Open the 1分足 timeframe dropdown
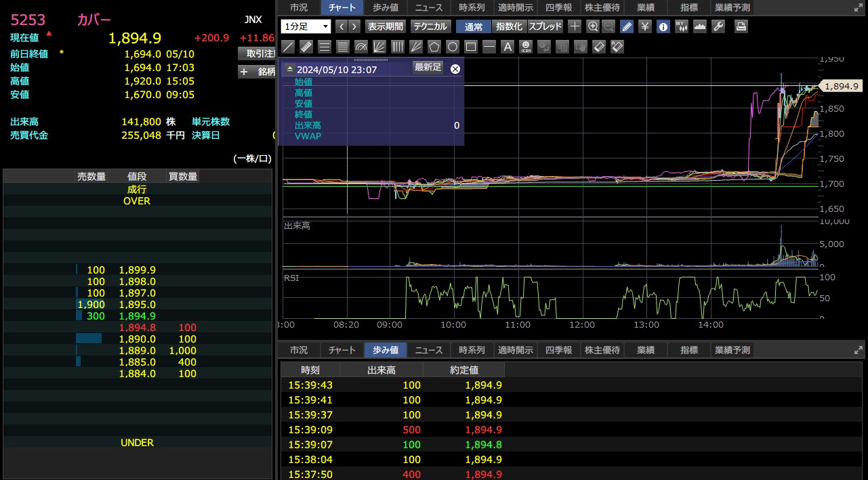 [x=306, y=26]
